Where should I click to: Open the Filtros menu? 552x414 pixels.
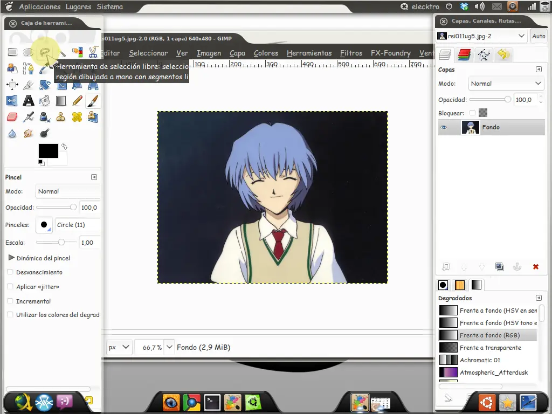[x=351, y=53]
